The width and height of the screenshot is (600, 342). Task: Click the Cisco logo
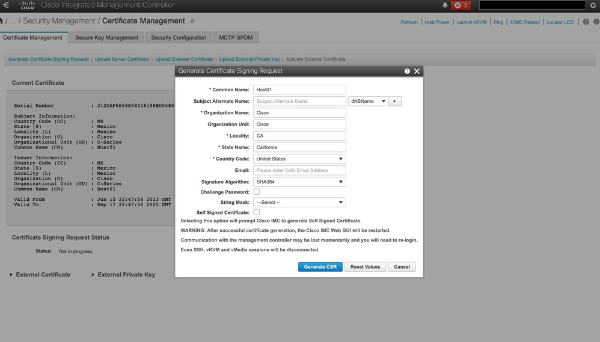(x=27, y=5)
